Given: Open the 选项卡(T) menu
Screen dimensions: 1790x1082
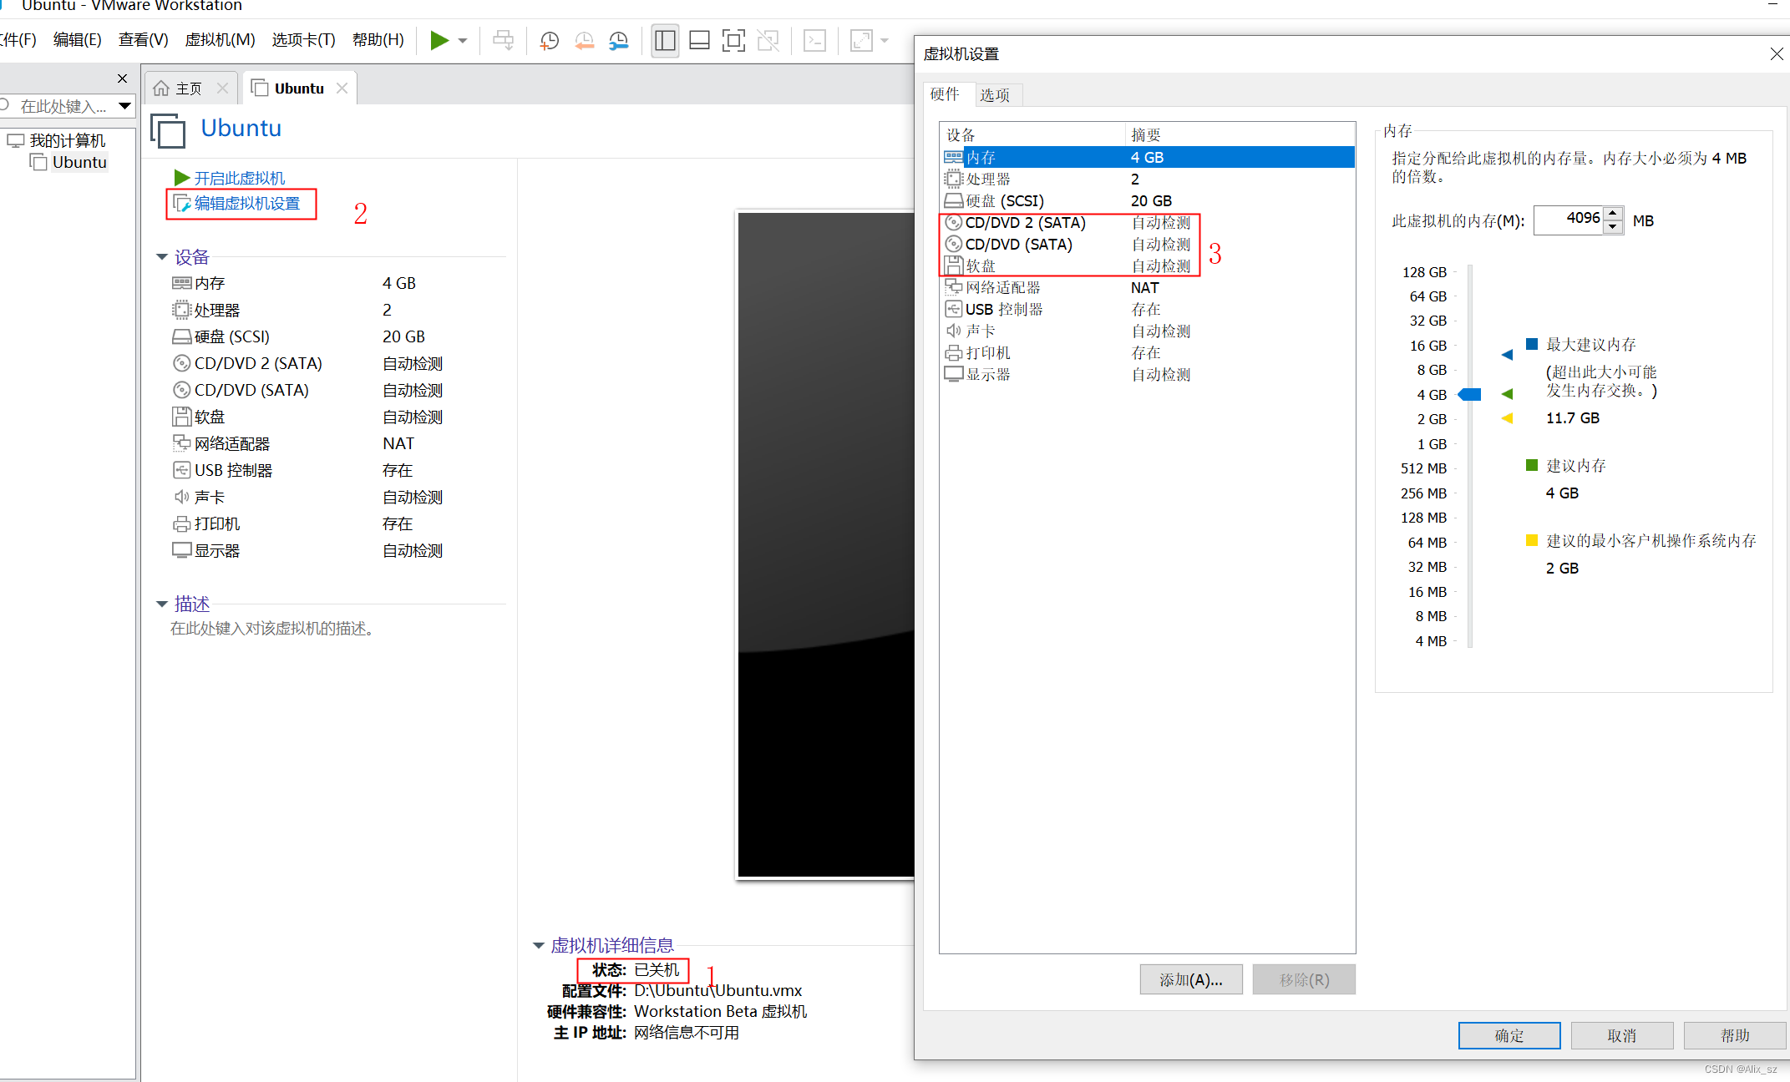Looking at the screenshot, I should (x=303, y=40).
